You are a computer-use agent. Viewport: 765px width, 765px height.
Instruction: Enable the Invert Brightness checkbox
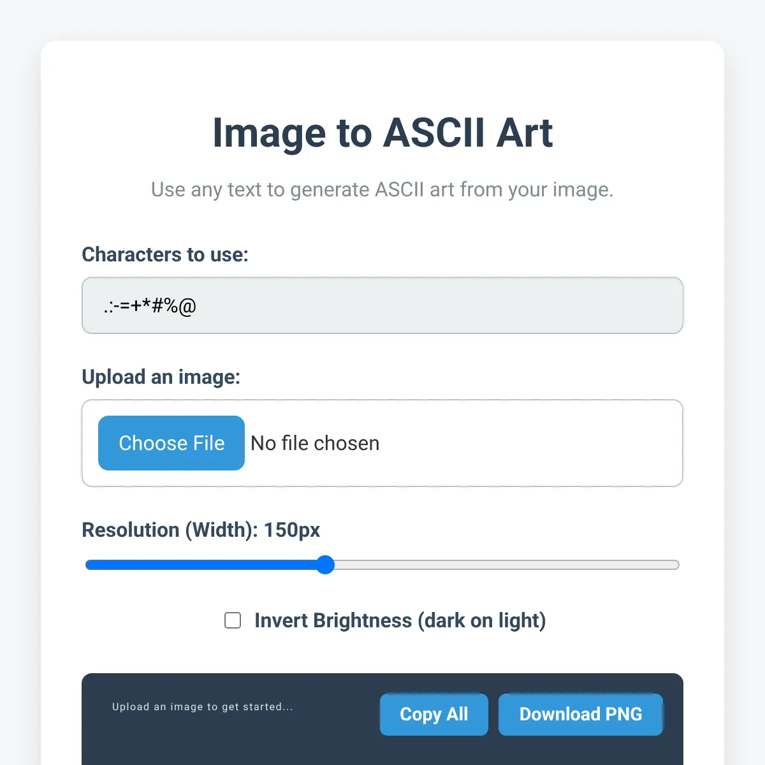233,620
